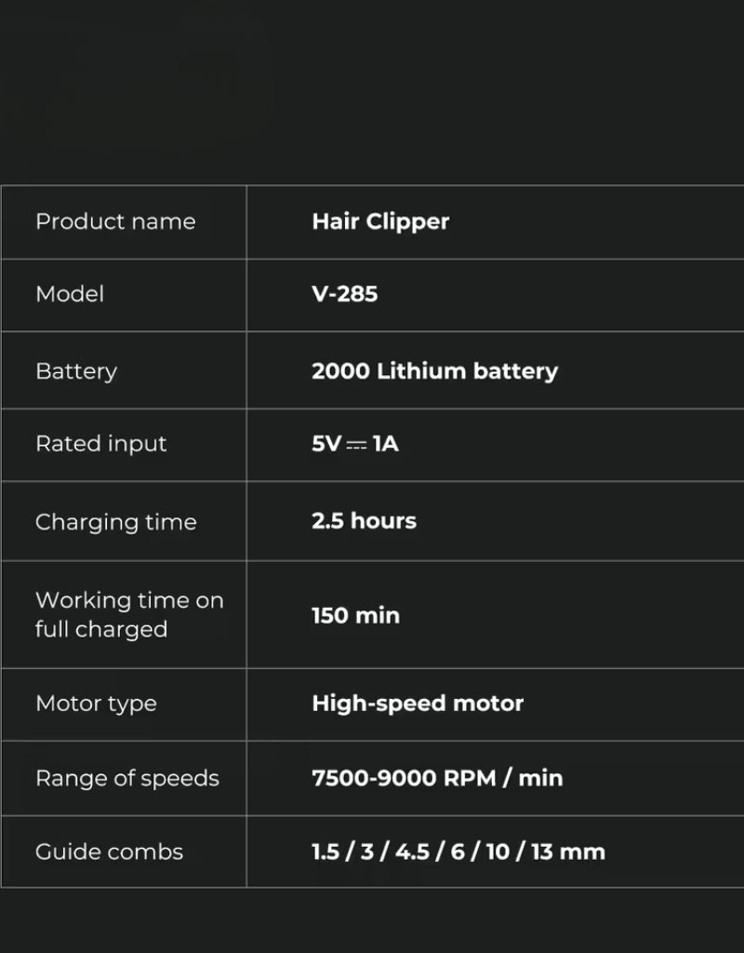Click the 'Motor type' label
This screenshot has width=744, height=953.
tap(96, 704)
